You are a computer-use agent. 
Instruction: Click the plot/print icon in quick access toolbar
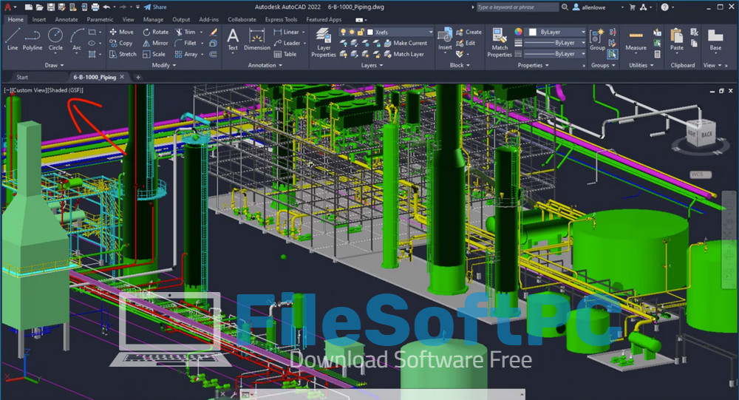(95, 7)
